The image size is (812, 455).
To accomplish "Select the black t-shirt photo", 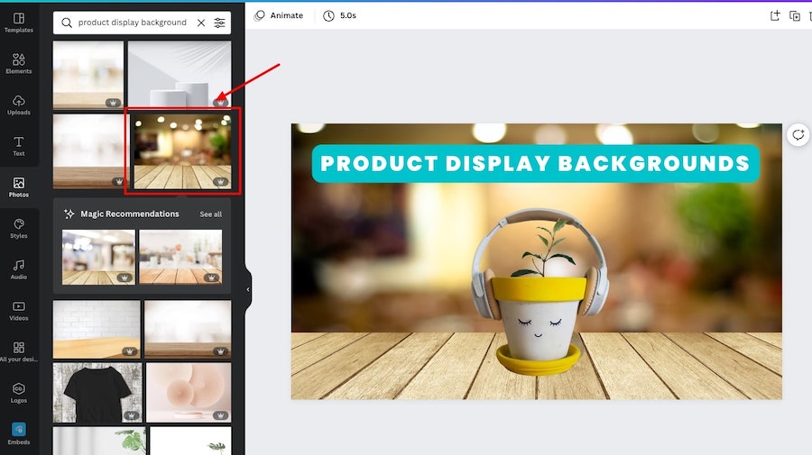I will tap(97, 393).
